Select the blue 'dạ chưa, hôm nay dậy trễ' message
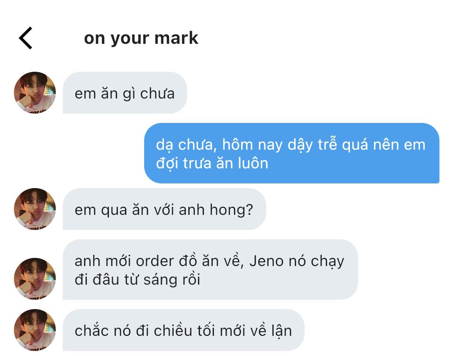 click(292, 153)
